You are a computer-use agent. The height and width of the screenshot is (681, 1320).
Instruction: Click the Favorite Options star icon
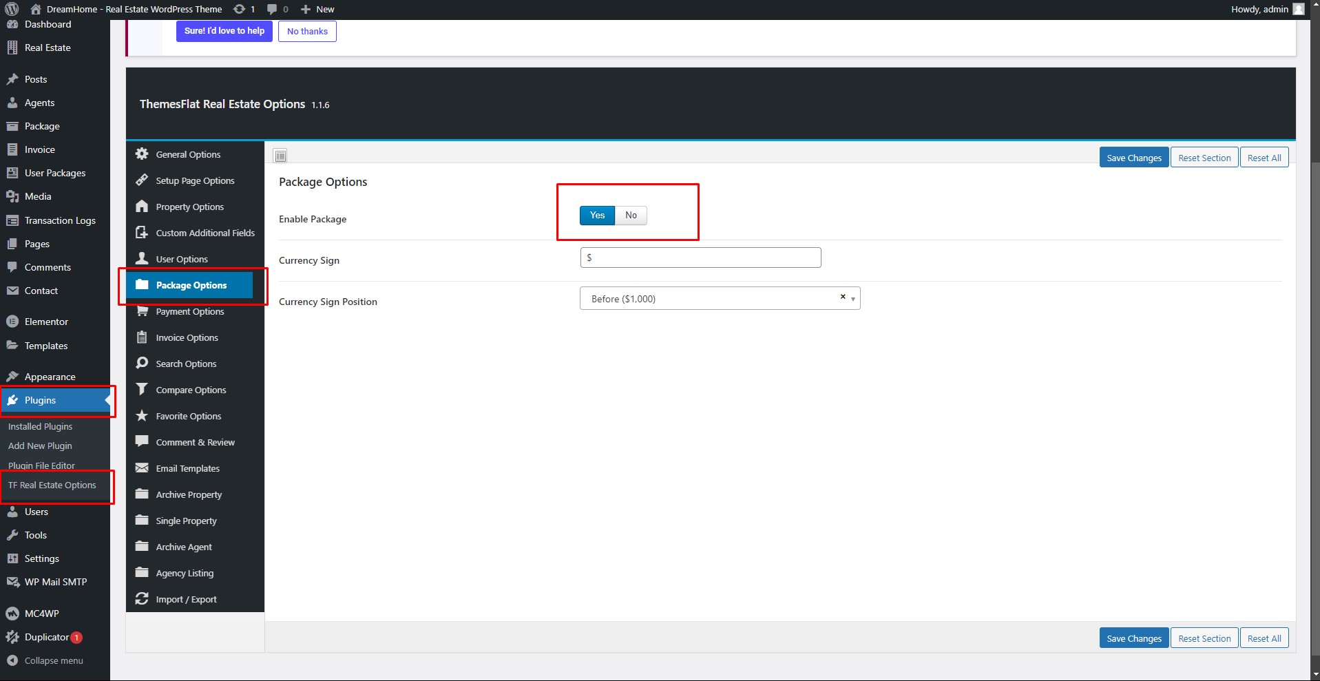tap(142, 415)
